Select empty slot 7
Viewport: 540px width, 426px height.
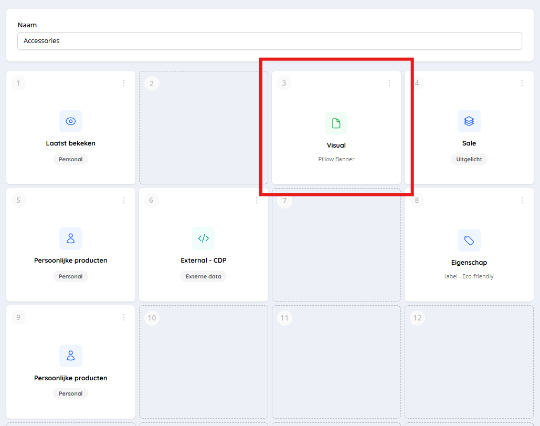click(x=336, y=245)
